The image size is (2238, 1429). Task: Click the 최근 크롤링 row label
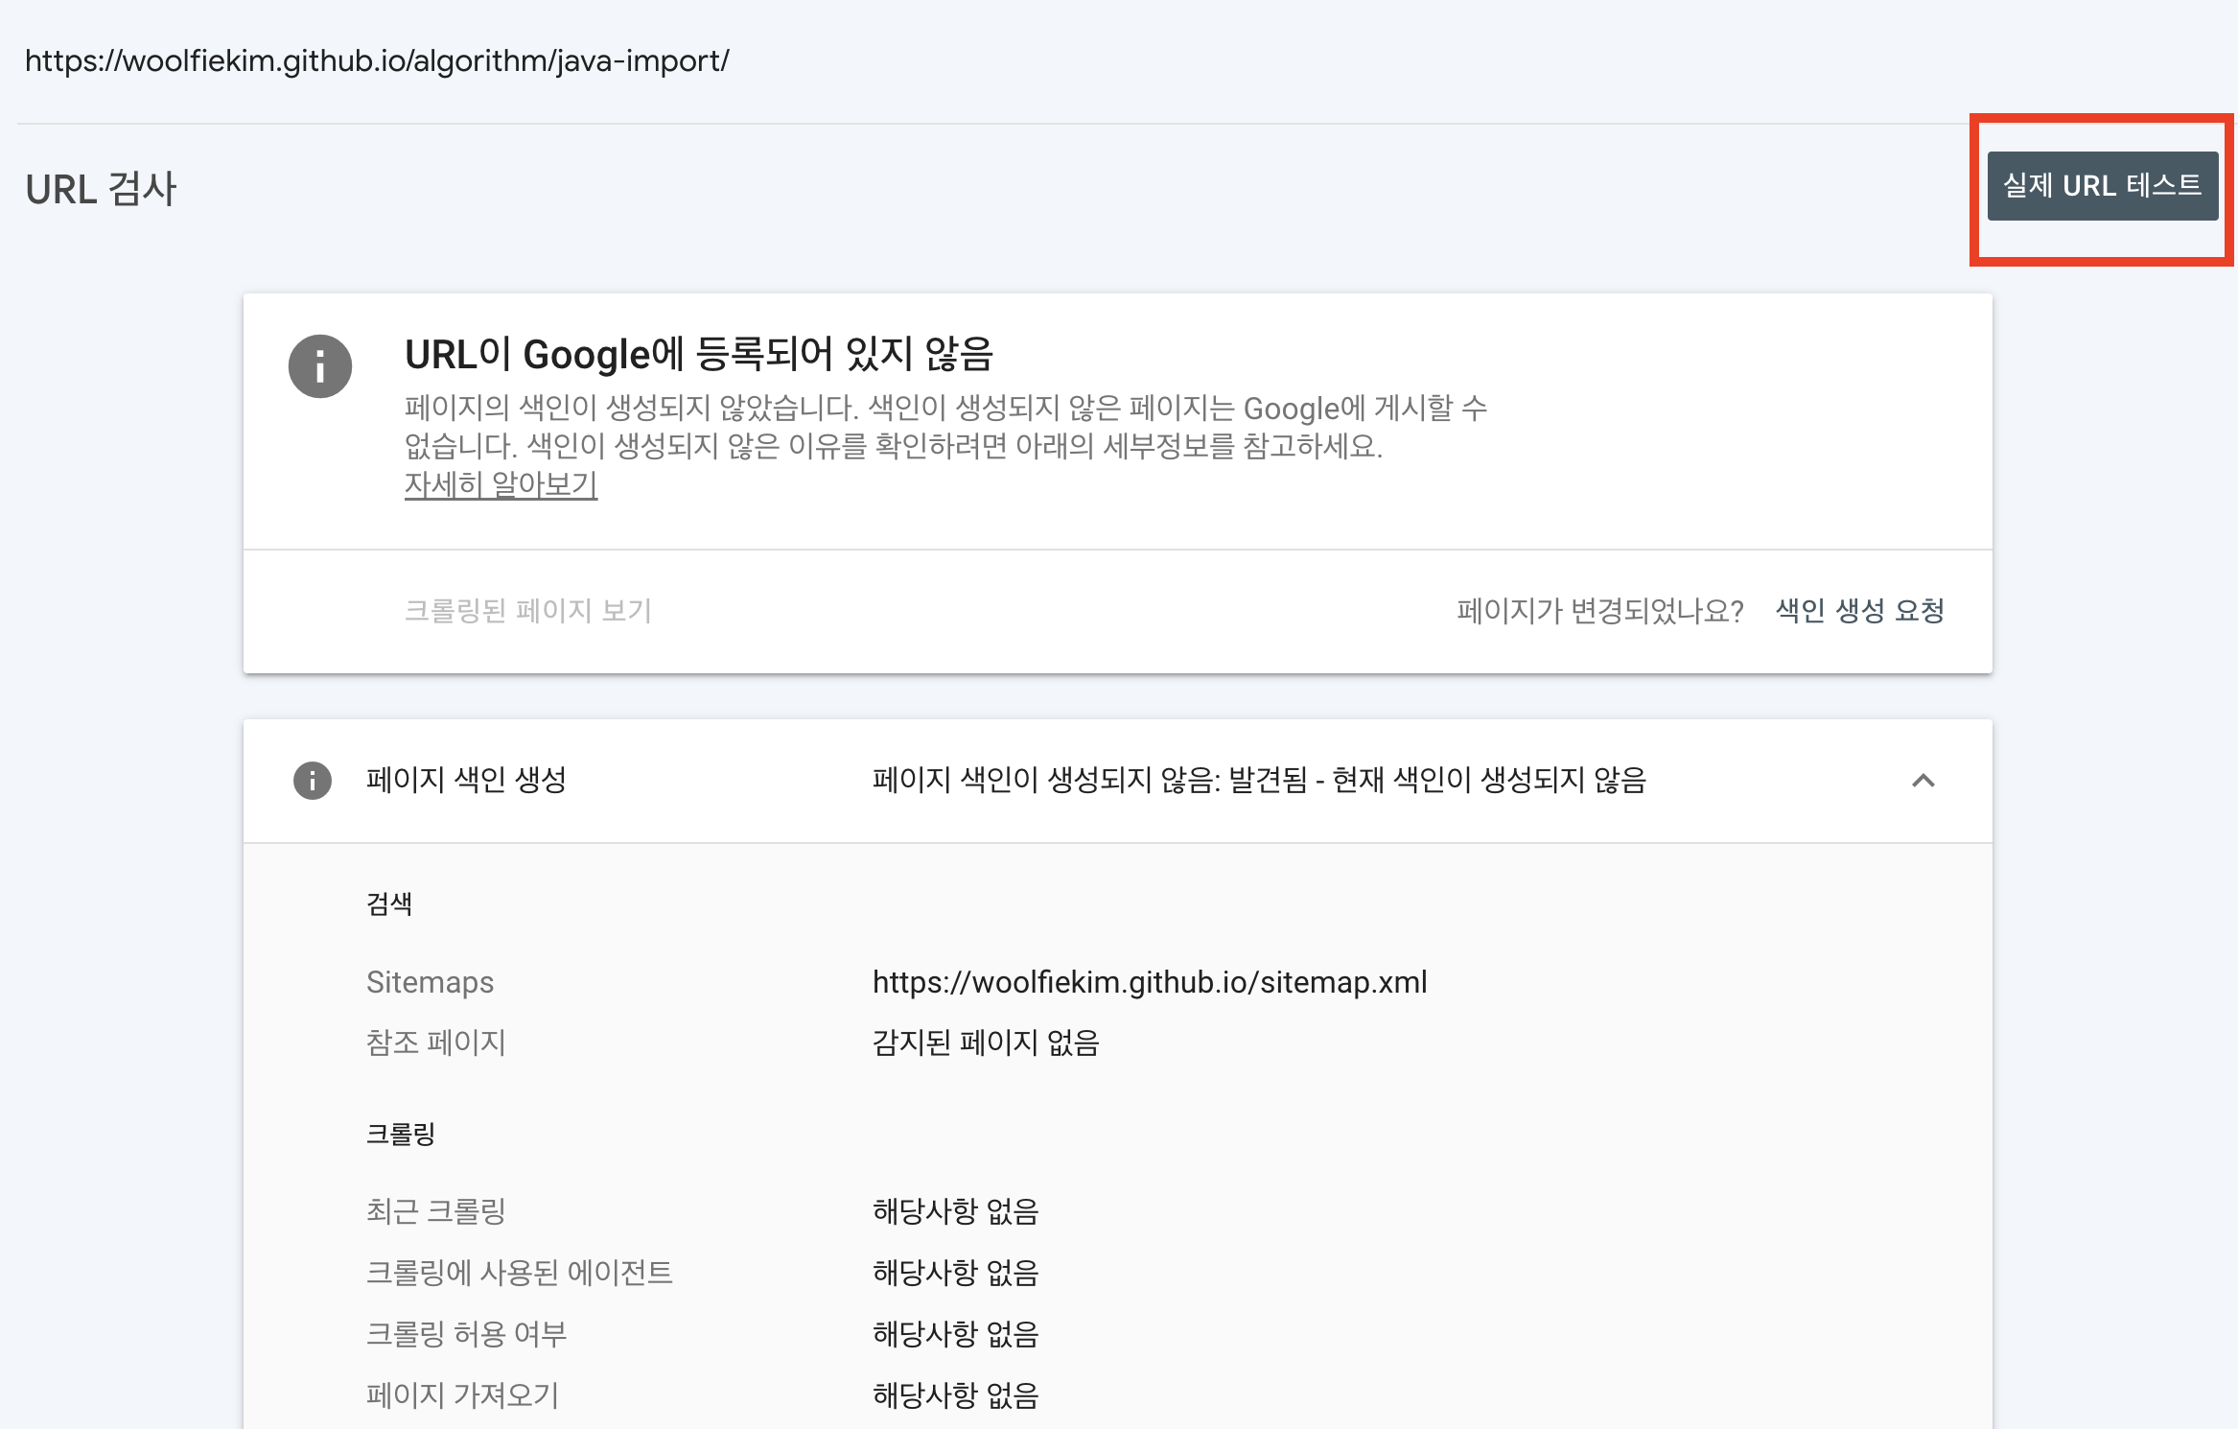coord(435,1211)
